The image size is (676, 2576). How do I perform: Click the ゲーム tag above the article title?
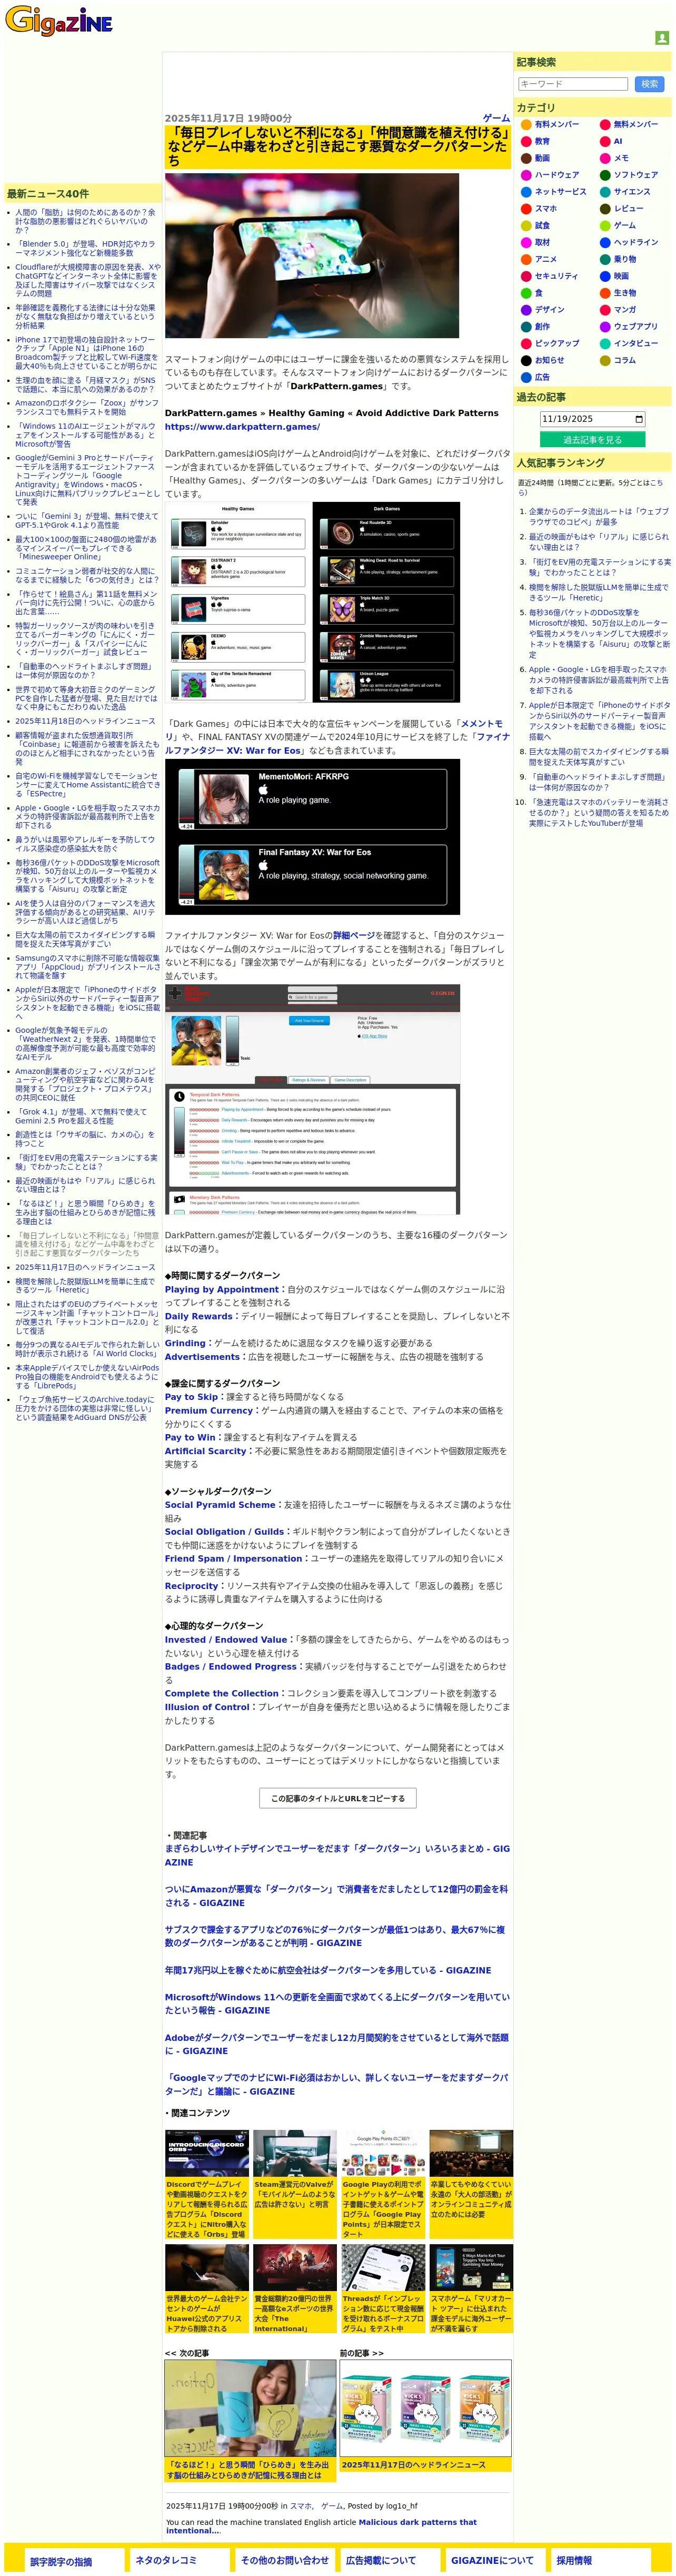pos(496,118)
